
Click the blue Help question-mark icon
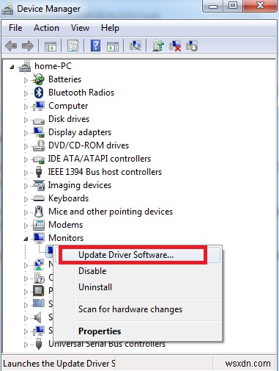pyautogui.click(x=95, y=46)
